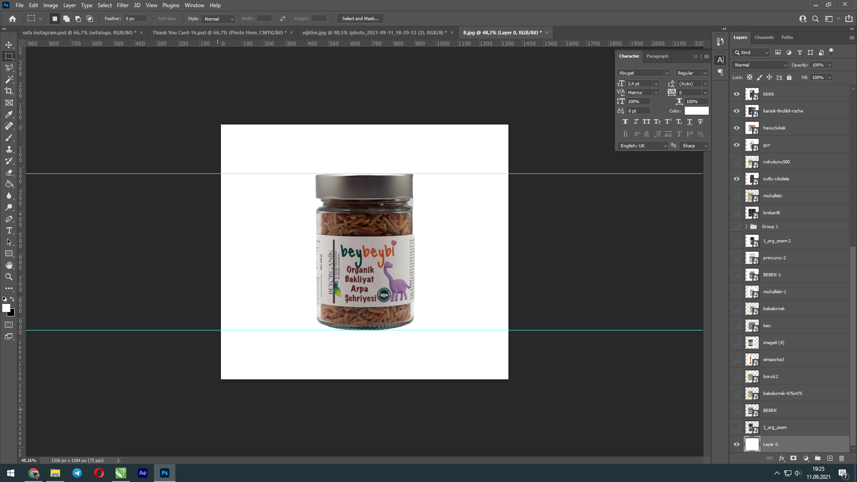Toggle Strikethrough in Character panel
The image size is (857, 482).
click(700, 122)
